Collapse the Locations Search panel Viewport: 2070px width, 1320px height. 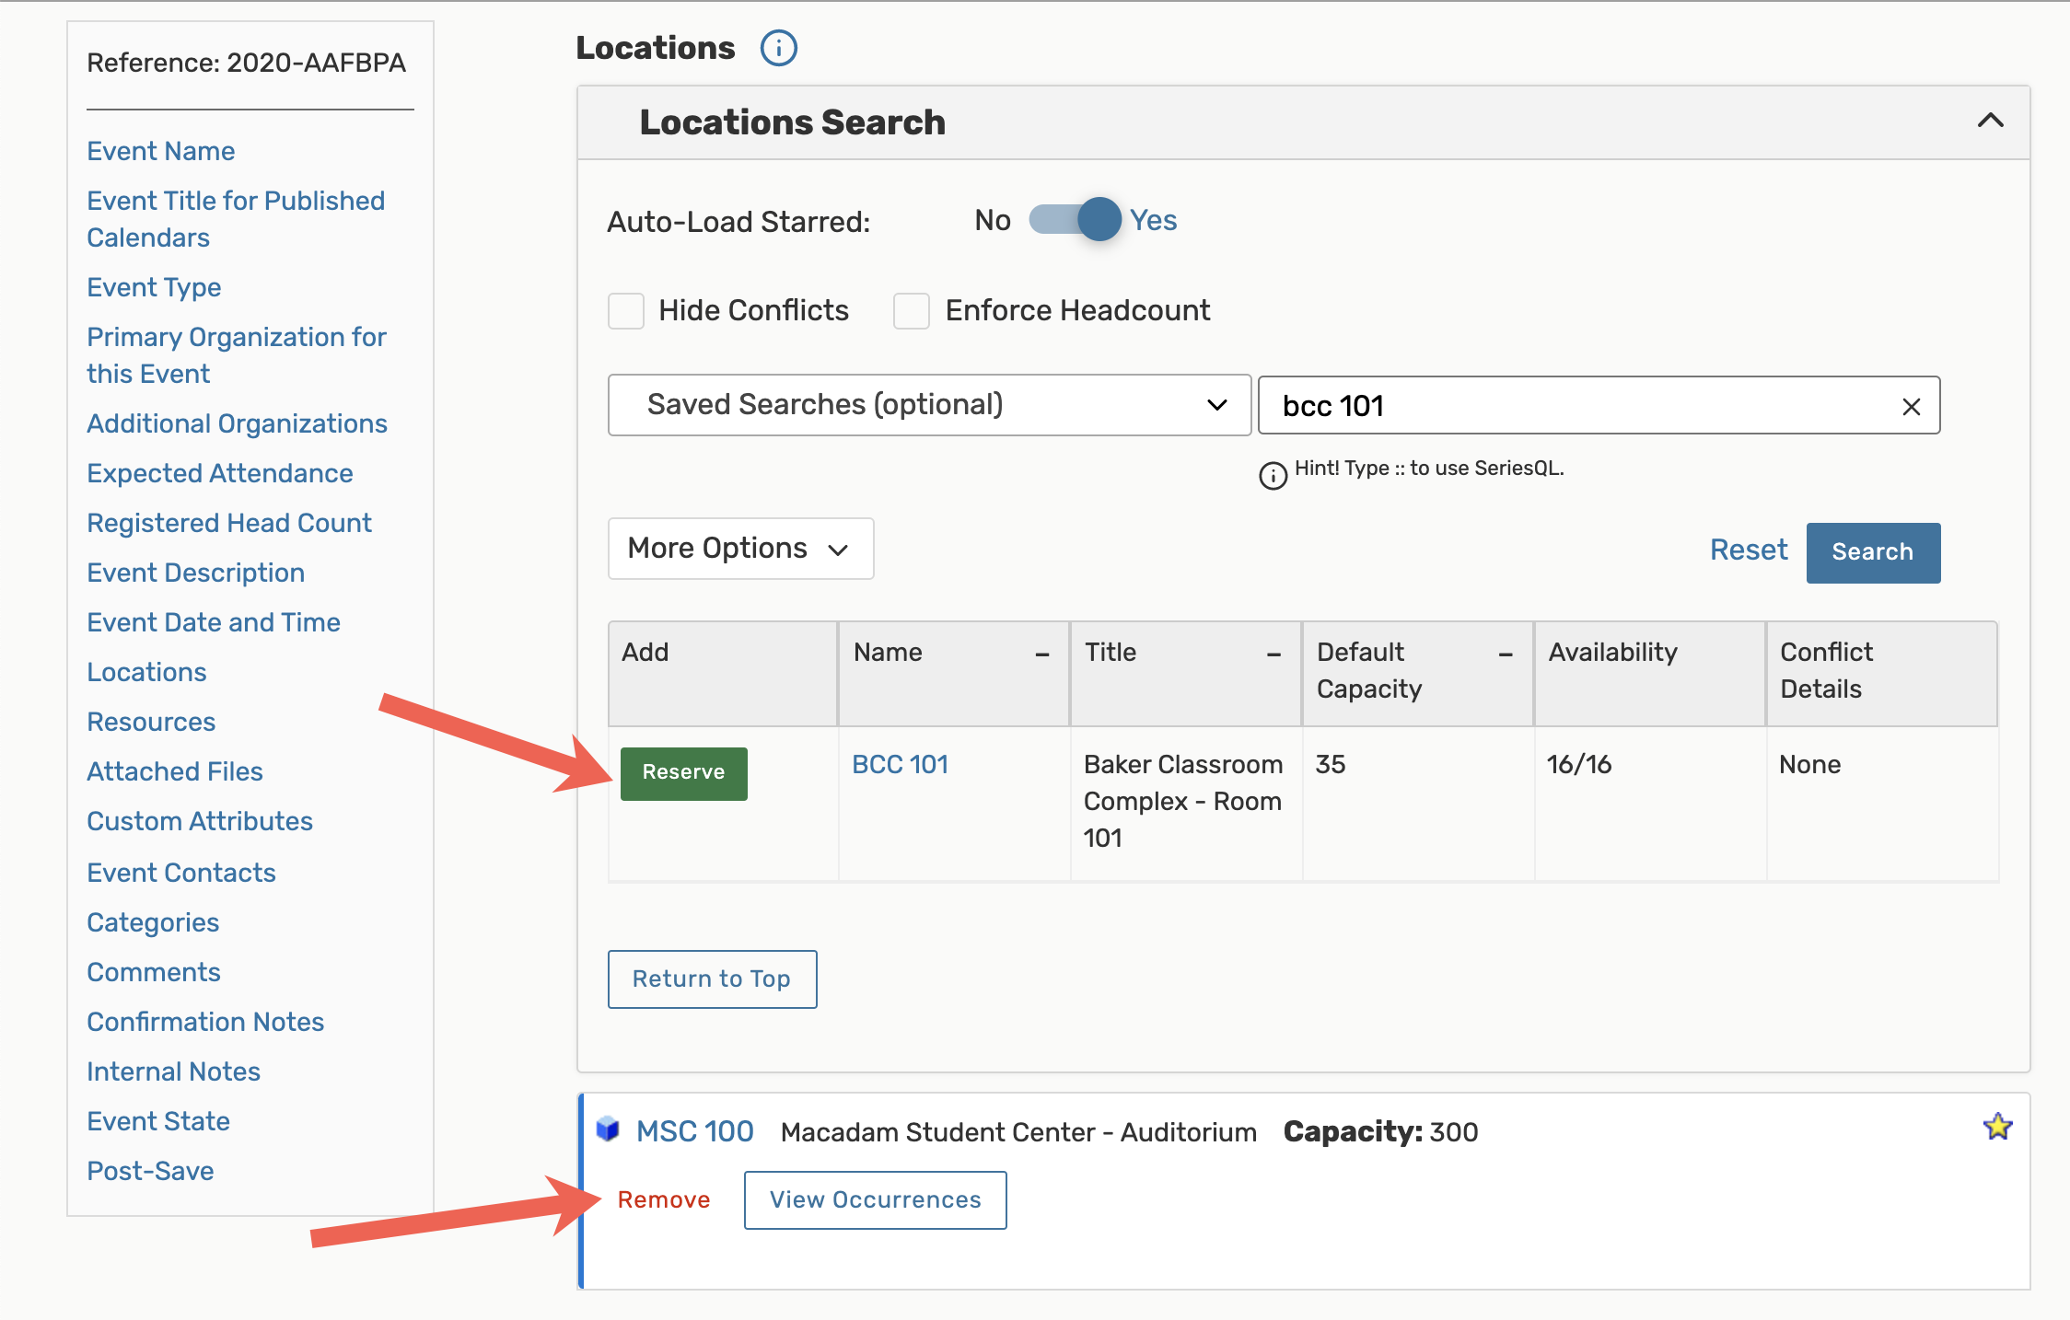coord(1990,122)
